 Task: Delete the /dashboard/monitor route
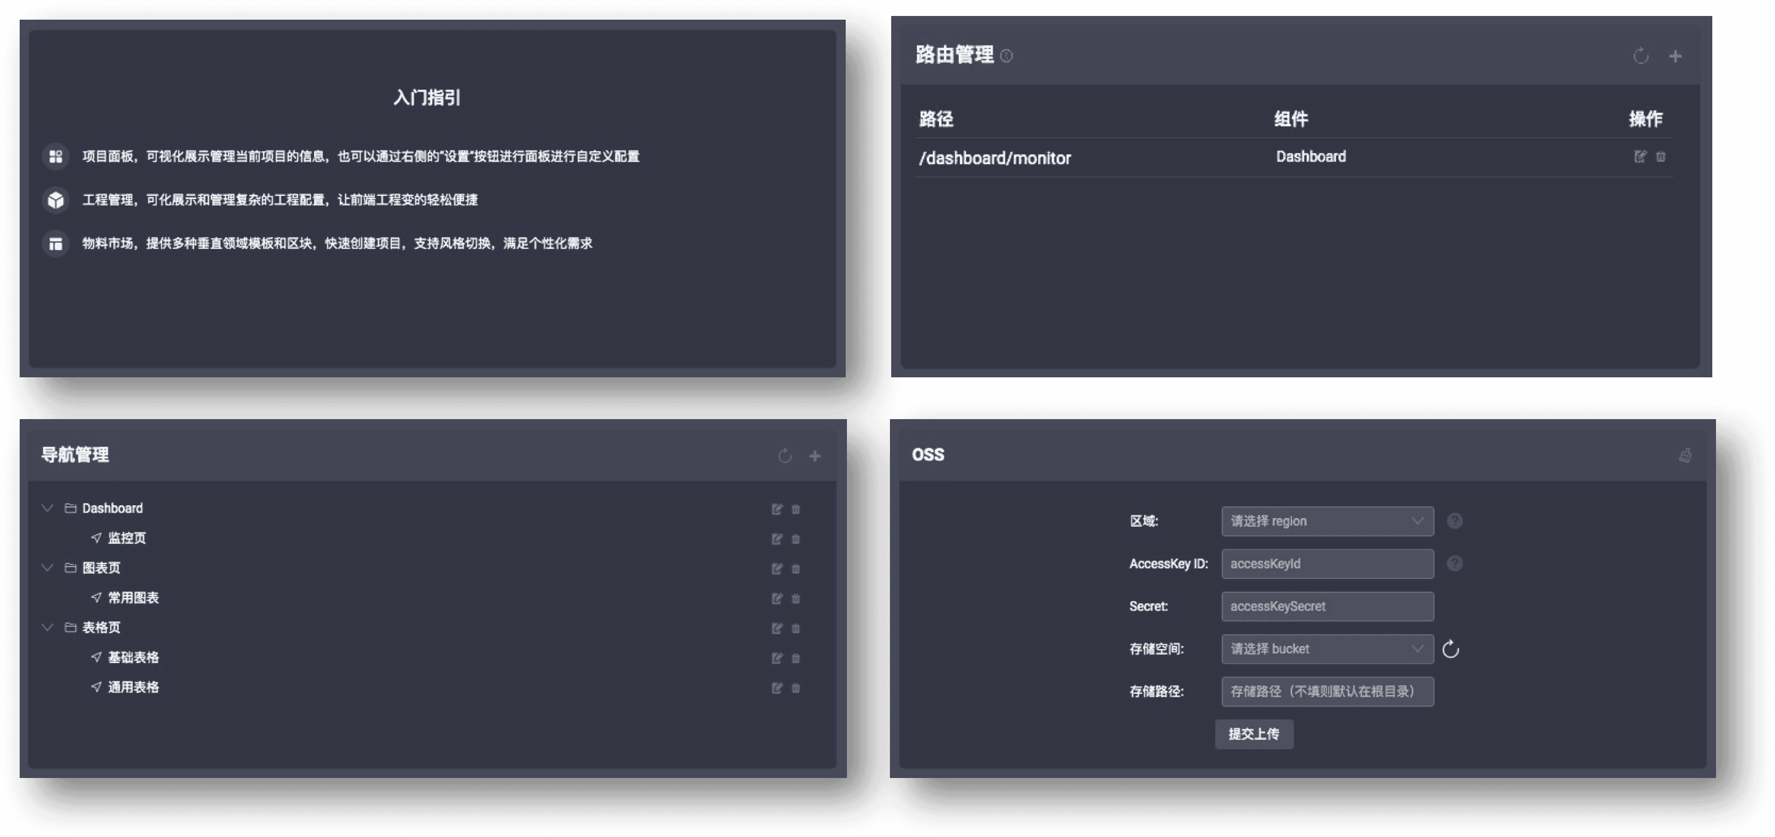1661,156
